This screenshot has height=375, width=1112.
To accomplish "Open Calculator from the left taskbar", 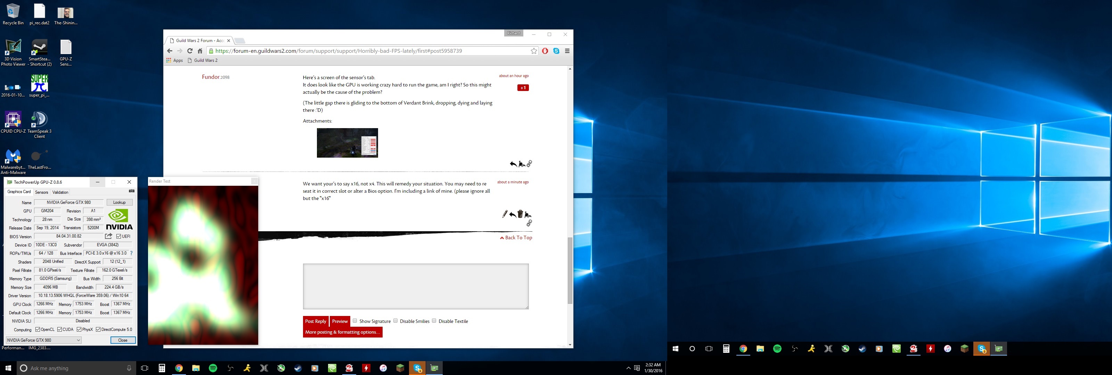I will tap(162, 368).
